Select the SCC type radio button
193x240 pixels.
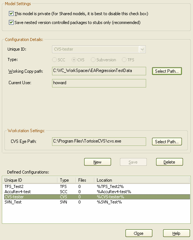coord(54,60)
